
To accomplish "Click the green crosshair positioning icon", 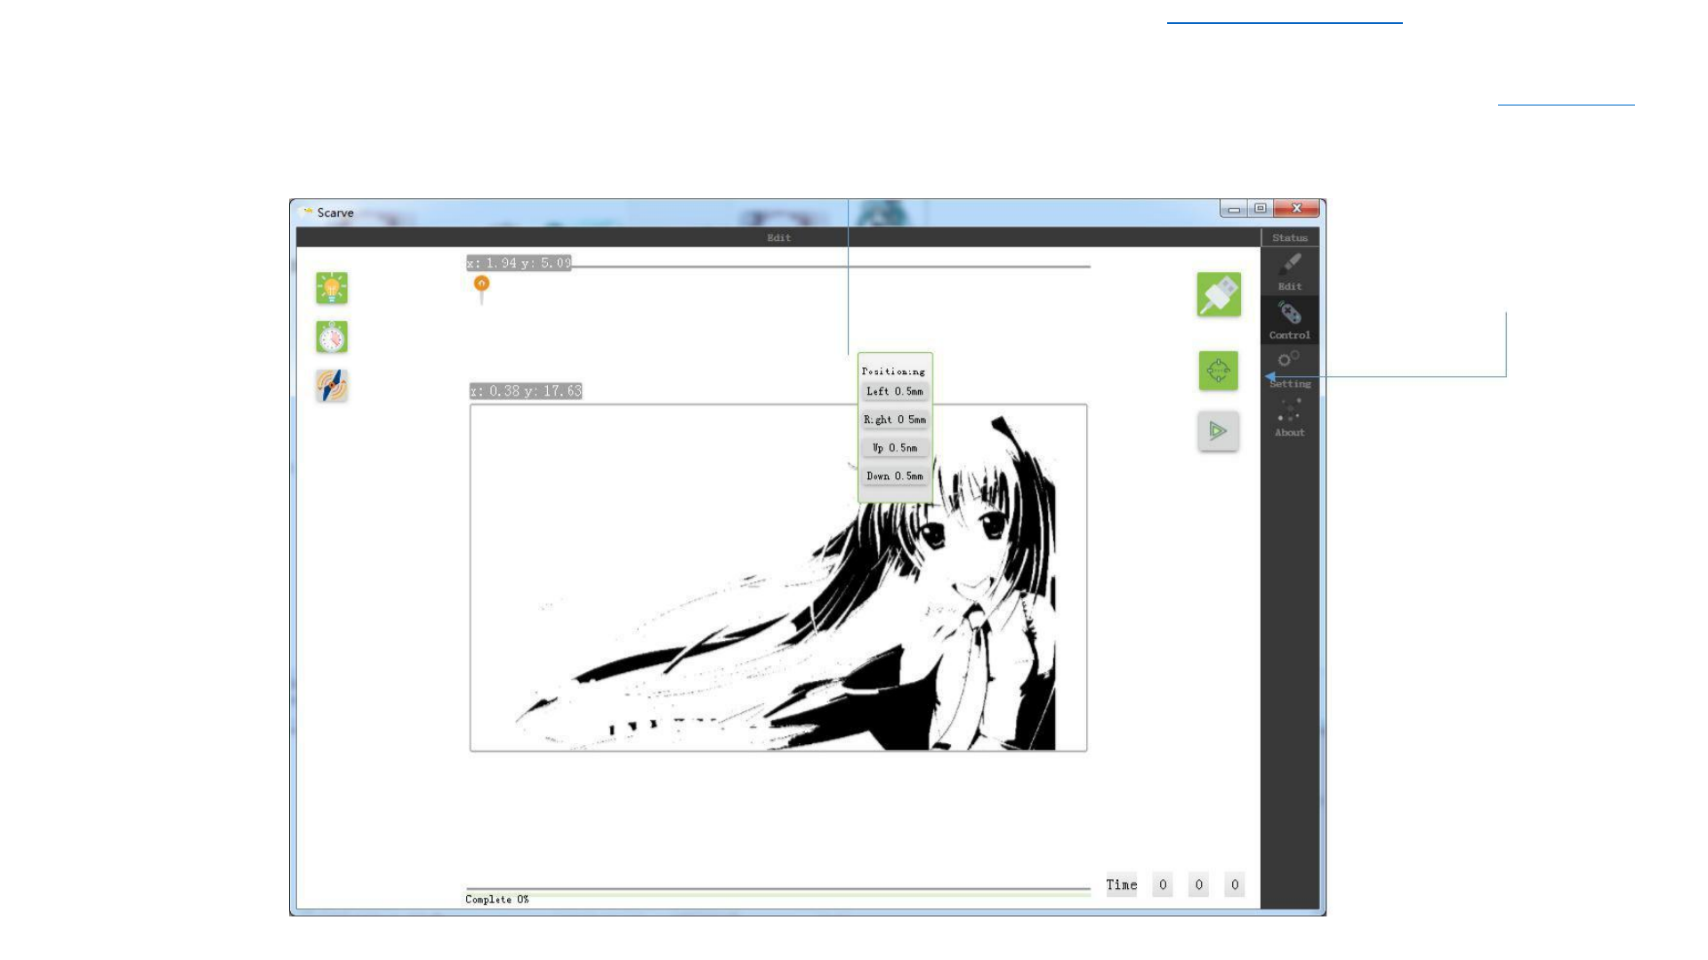I will (x=1218, y=371).
